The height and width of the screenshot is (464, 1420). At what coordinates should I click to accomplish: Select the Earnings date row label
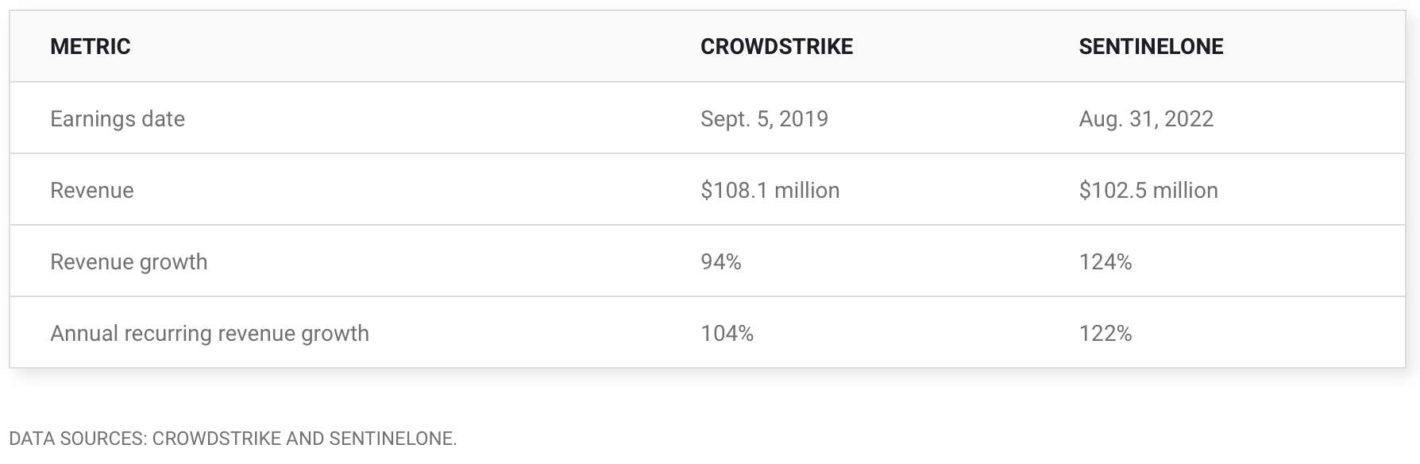(x=118, y=118)
